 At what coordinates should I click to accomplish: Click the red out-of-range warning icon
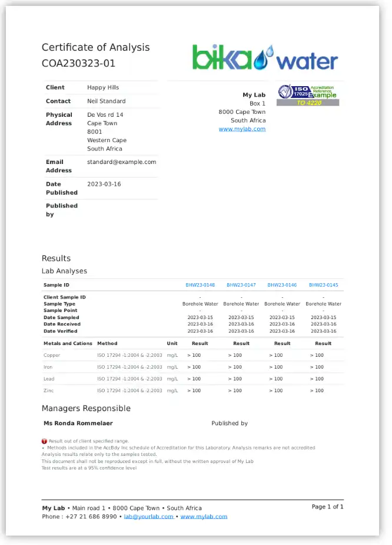tap(44, 441)
